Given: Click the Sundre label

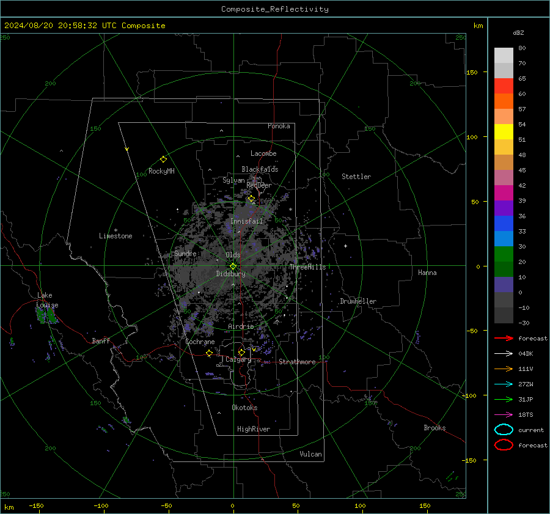Looking at the screenshot, I should (185, 253).
